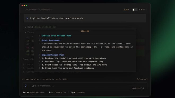Click the context usage progress bar

pyautogui.click(x=135, y=10)
